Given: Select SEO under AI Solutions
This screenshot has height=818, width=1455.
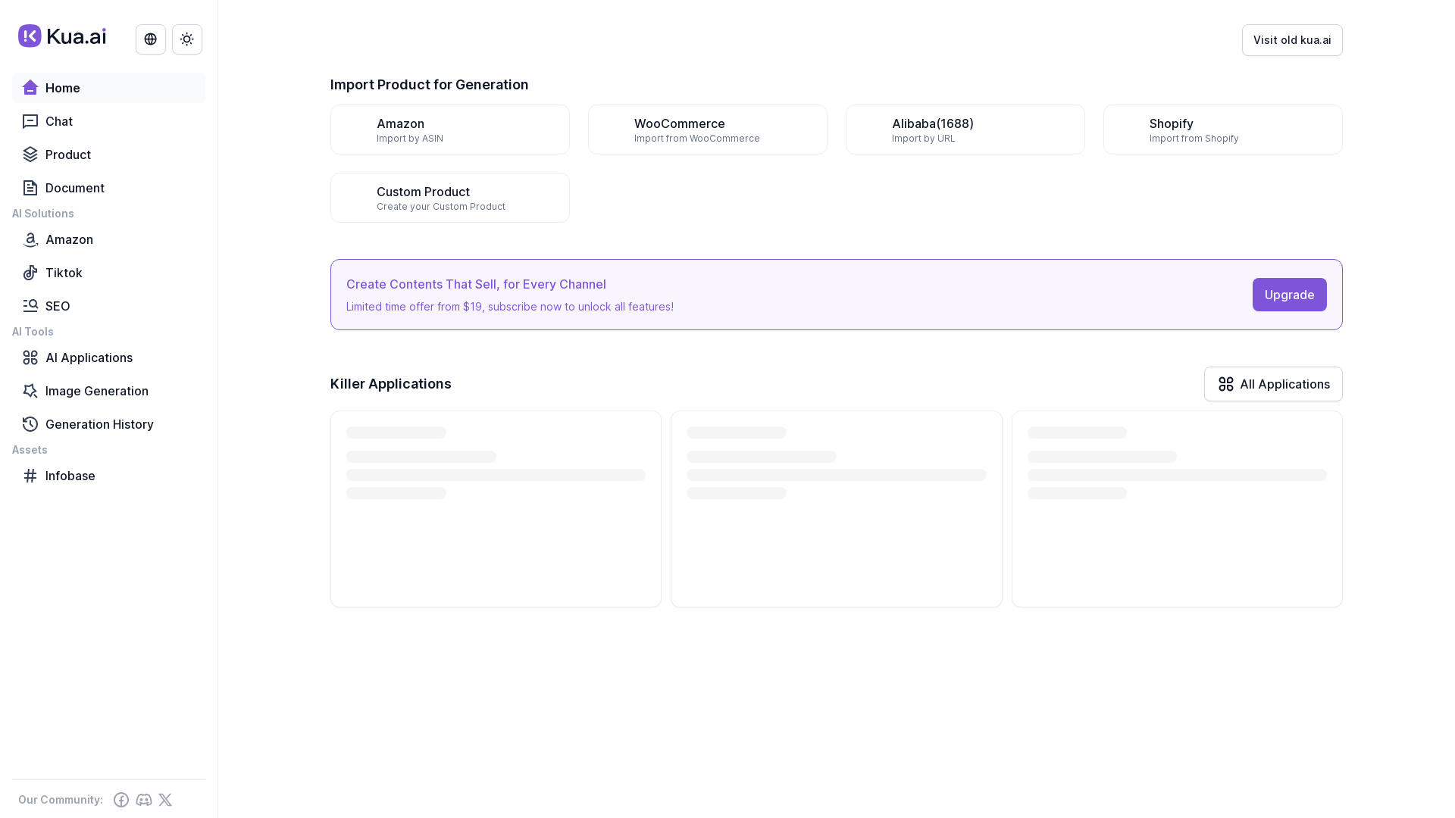Looking at the screenshot, I should (108, 306).
